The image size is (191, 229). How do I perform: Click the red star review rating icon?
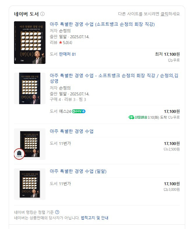point(60,43)
